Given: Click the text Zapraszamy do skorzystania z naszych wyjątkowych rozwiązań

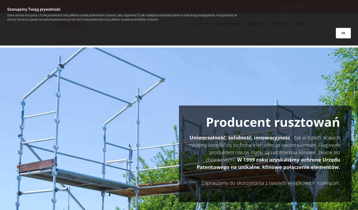Looking at the screenshot, I should (270, 183).
